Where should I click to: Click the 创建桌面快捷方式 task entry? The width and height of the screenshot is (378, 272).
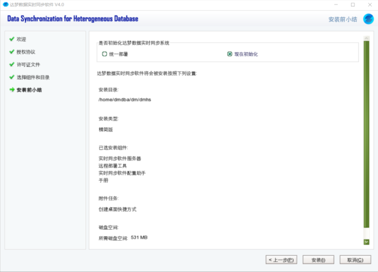(x=117, y=209)
